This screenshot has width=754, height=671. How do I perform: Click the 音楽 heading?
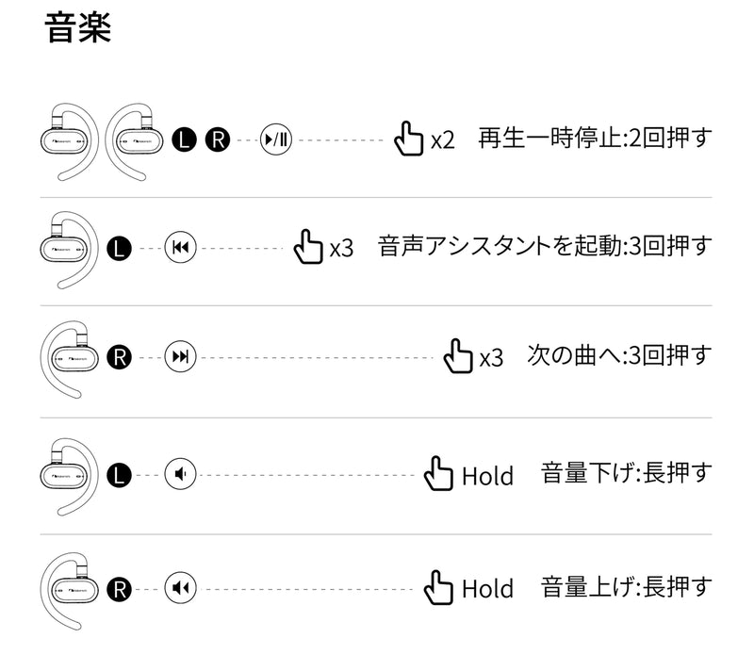(79, 29)
